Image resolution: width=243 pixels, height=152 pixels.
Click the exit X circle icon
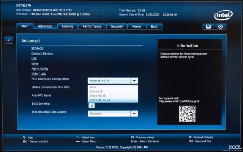[221, 27]
